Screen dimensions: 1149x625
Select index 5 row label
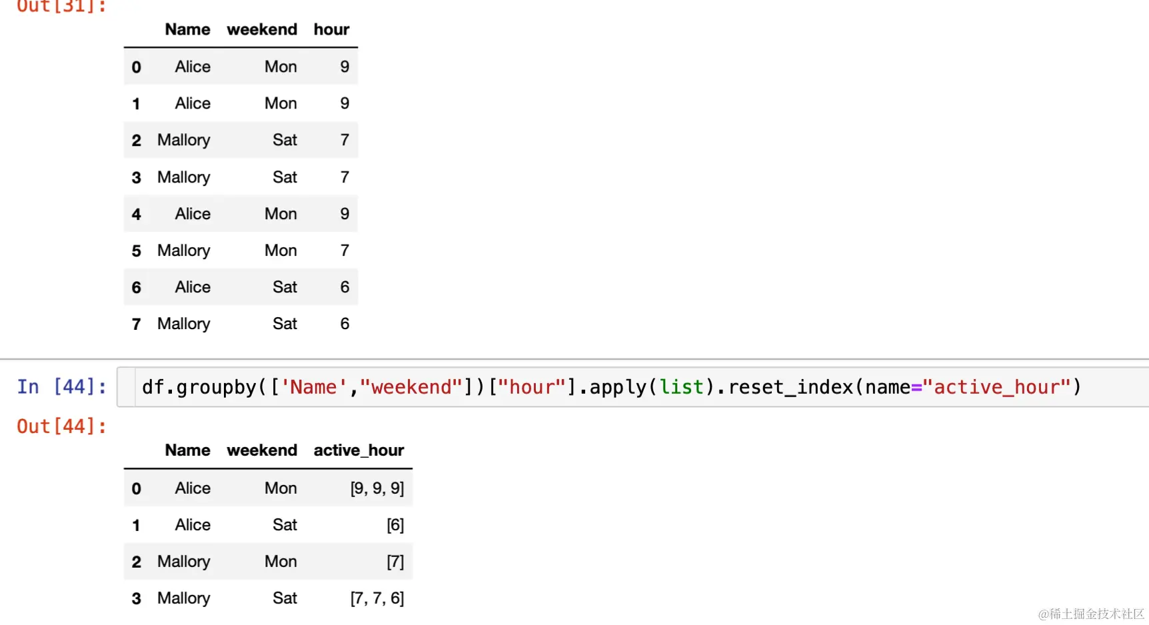(x=136, y=251)
